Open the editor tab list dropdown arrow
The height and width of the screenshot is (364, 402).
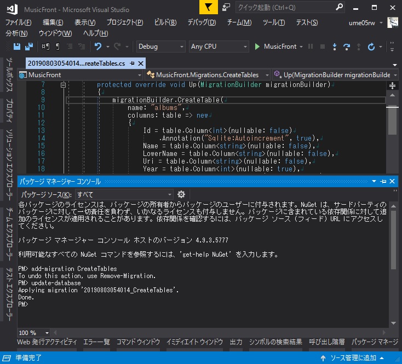tap(395, 65)
